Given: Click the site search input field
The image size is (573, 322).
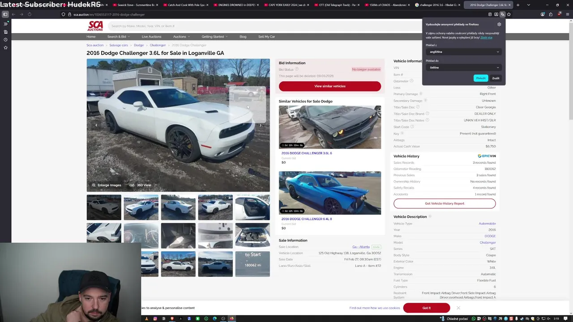Looking at the screenshot, I should [x=264, y=26].
